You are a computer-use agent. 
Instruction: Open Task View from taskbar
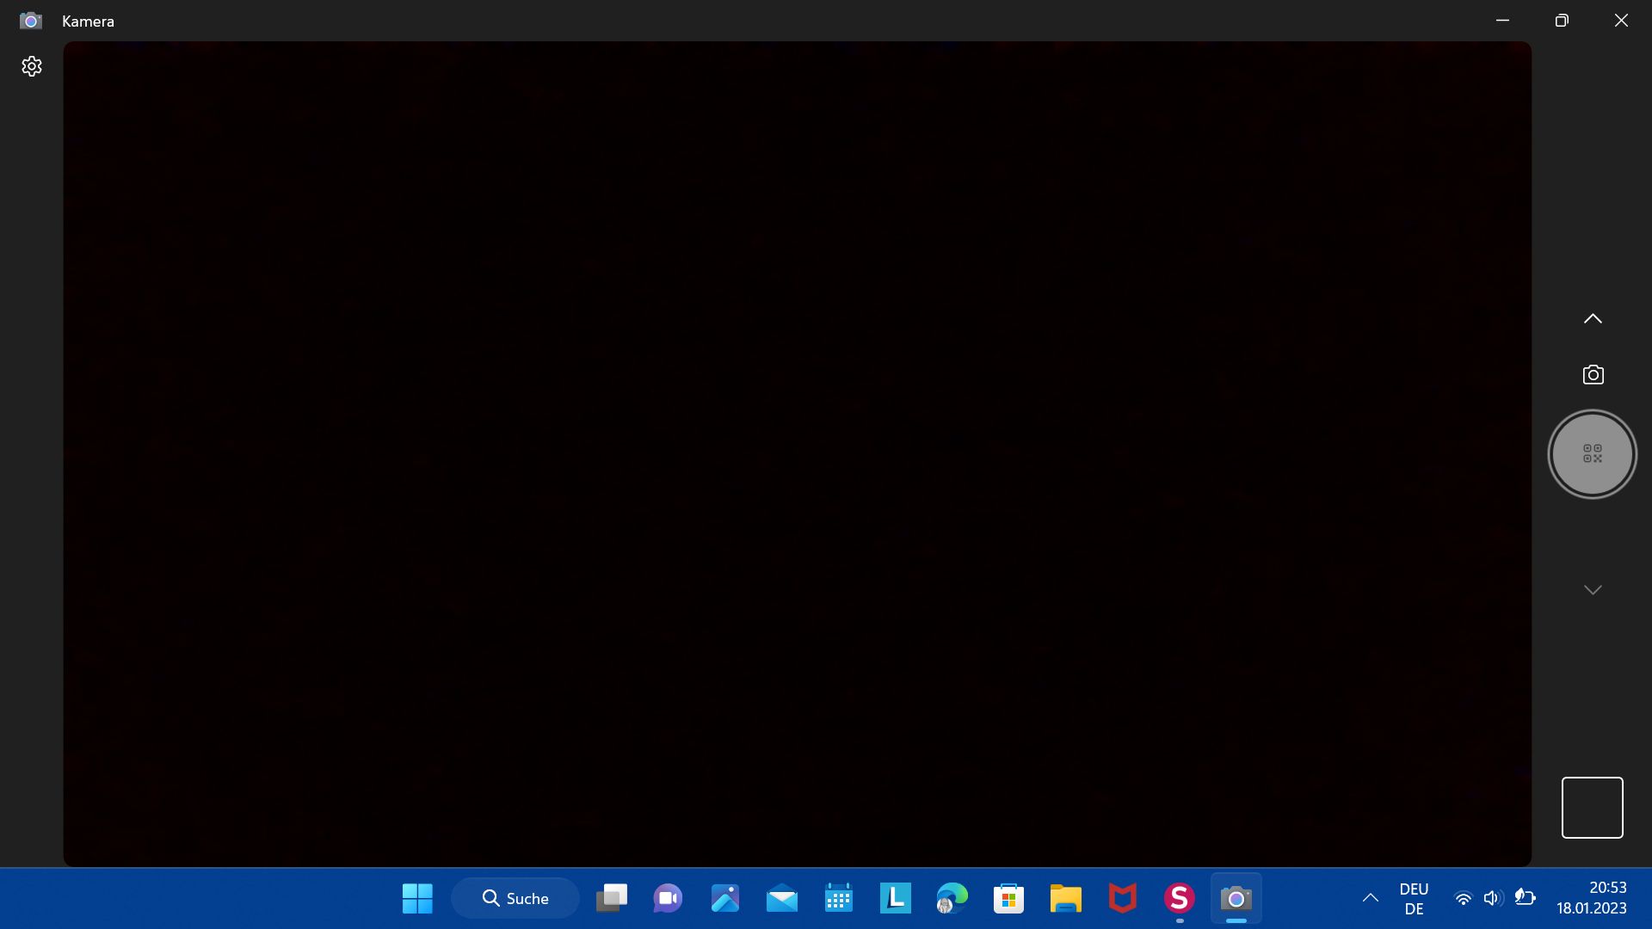612,899
